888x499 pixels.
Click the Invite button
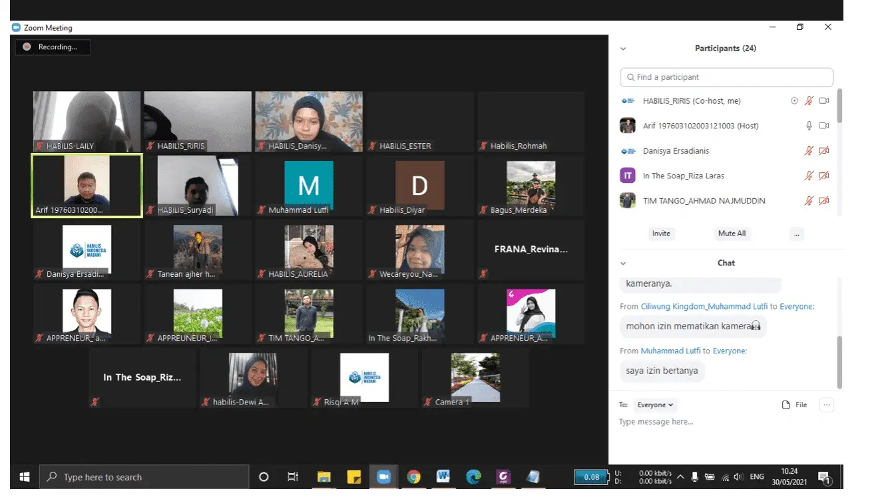pyautogui.click(x=661, y=234)
